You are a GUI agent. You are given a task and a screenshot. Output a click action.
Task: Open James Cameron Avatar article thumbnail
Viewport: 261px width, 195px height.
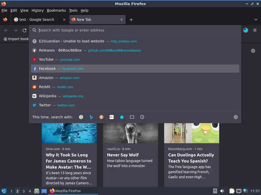click(x=69, y=133)
